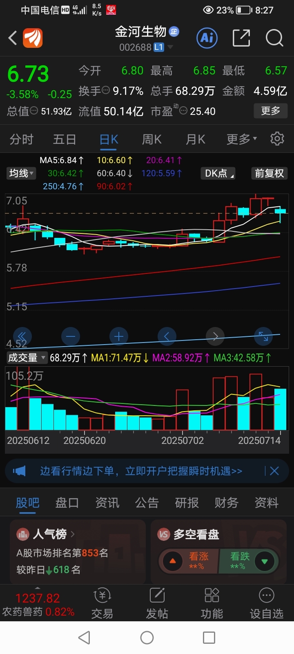Open the 财务 tab
294x654 pixels.
(227, 503)
